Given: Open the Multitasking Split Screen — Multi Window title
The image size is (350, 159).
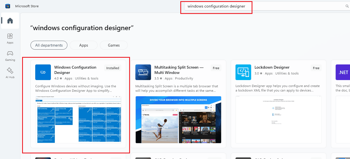Looking at the screenshot, I should [x=179, y=70].
